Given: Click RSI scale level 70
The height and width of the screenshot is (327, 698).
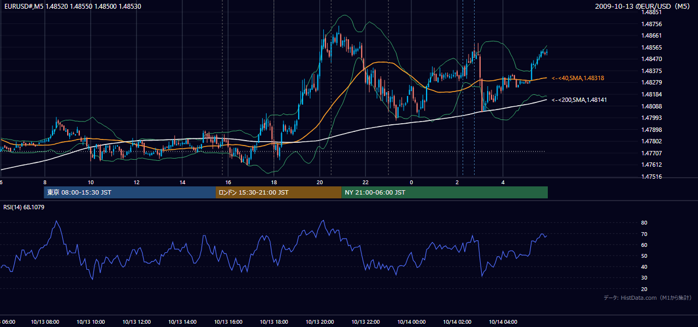Looking at the screenshot, I should [644, 234].
